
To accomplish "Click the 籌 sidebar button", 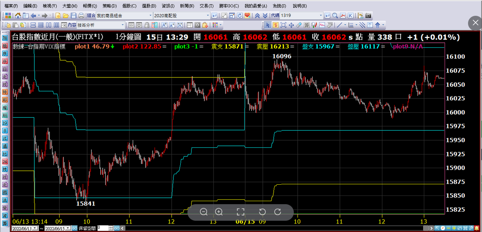I will [x=5, y=223].
